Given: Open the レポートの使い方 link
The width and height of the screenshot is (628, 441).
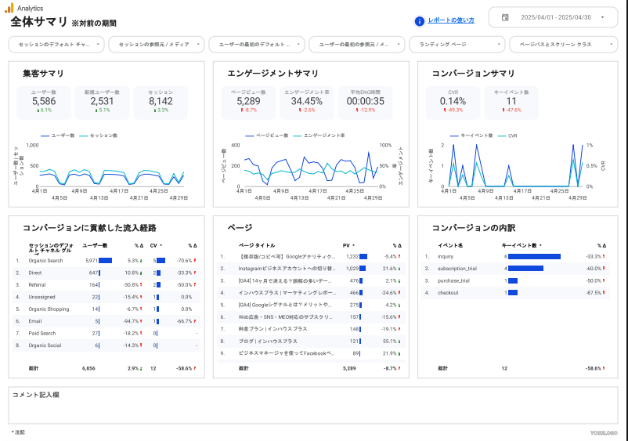Looking at the screenshot, I should 451,20.
